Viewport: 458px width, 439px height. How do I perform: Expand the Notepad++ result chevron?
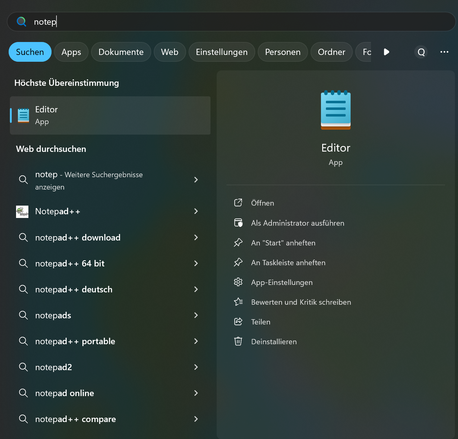(x=196, y=211)
